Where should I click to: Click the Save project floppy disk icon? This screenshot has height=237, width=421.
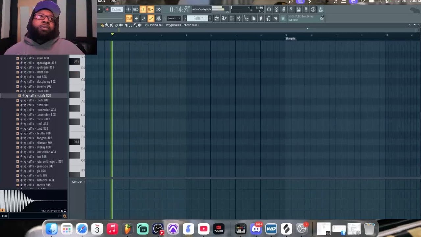pyautogui.click(x=298, y=10)
